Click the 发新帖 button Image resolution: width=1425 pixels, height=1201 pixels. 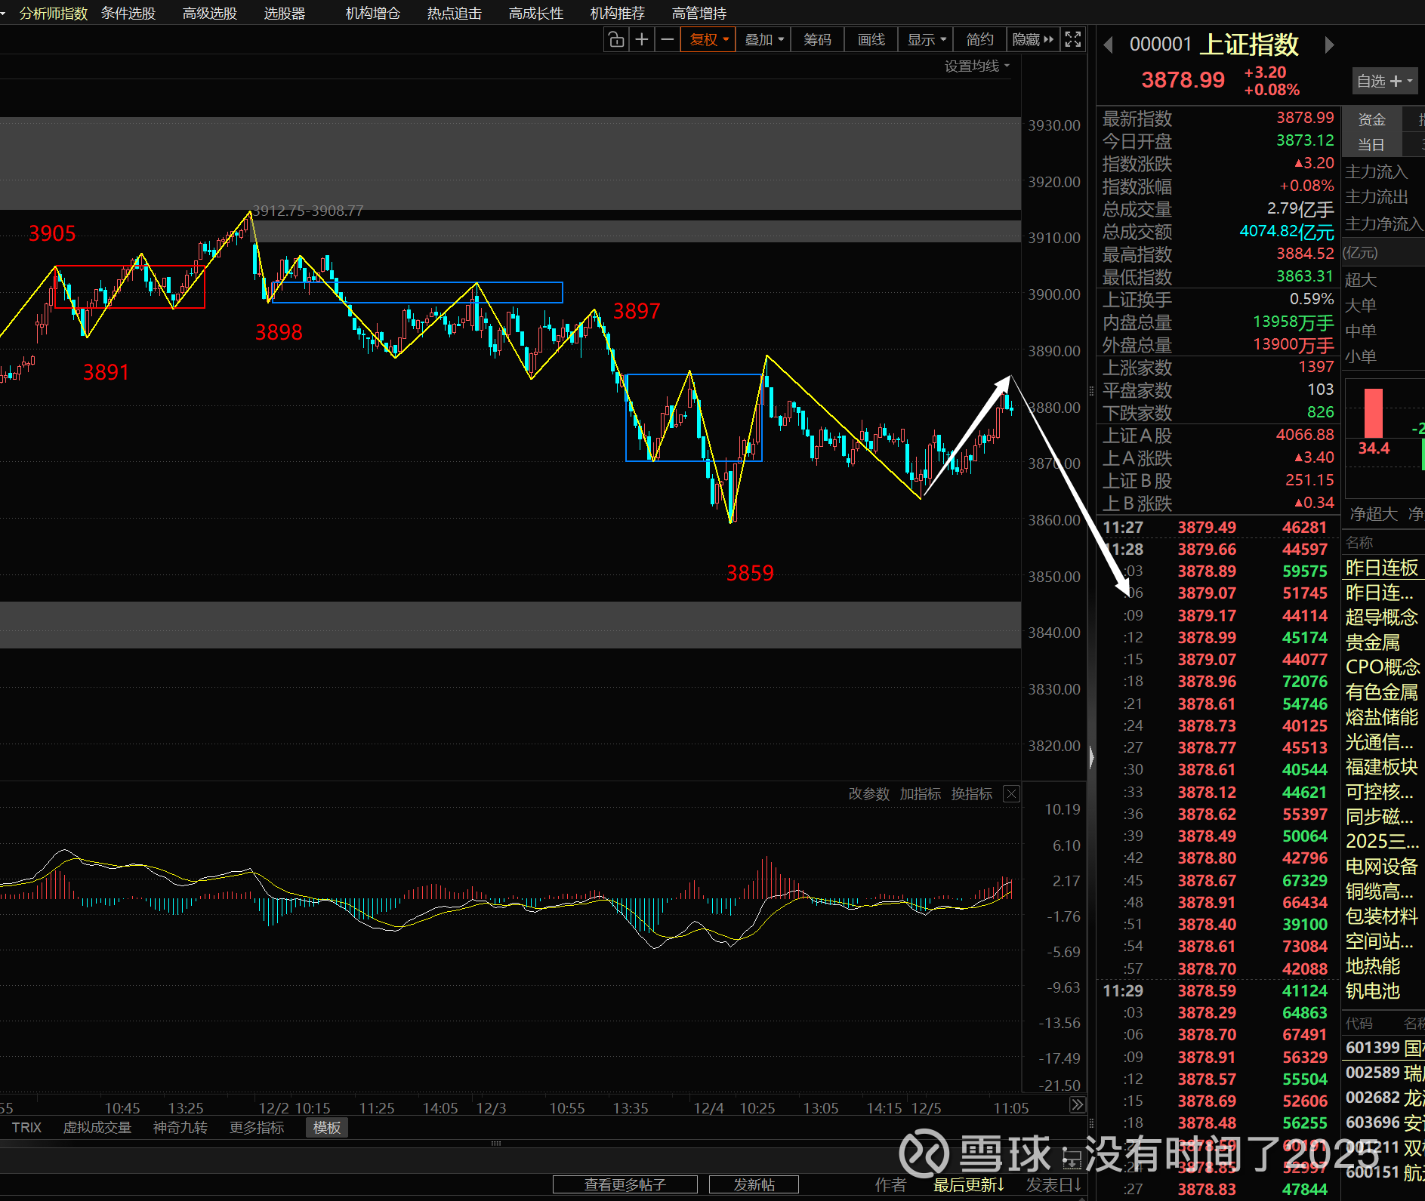tap(754, 1184)
